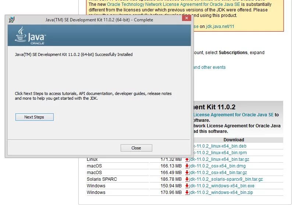Screen dimensions: 292x205
Task: Click the 'Windows' label in the exe row
Action: coord(96,186)
